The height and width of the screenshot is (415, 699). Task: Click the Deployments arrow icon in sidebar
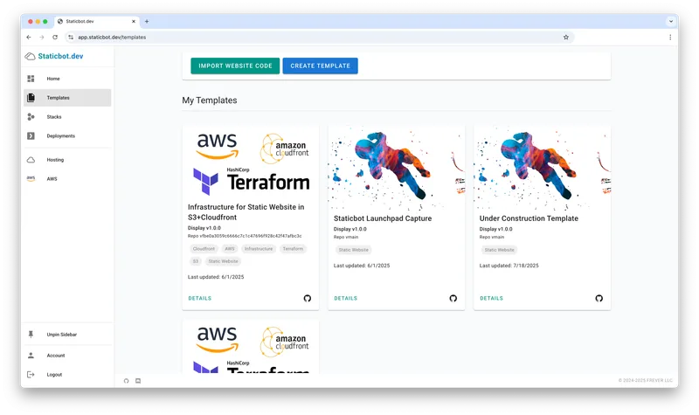pos(31,136)
